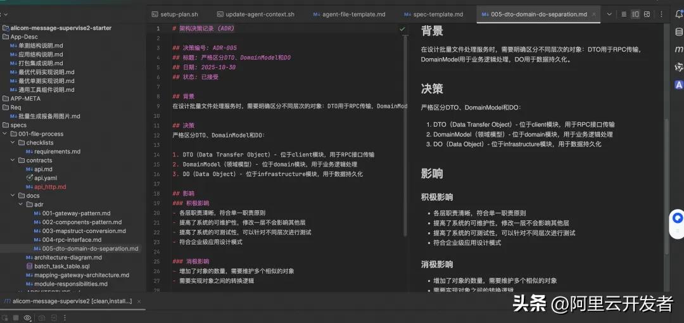Viewport: 684px width, 323px height.
Task: Open mapping-gateway-architecture.md file
Action: coord(78,275)
